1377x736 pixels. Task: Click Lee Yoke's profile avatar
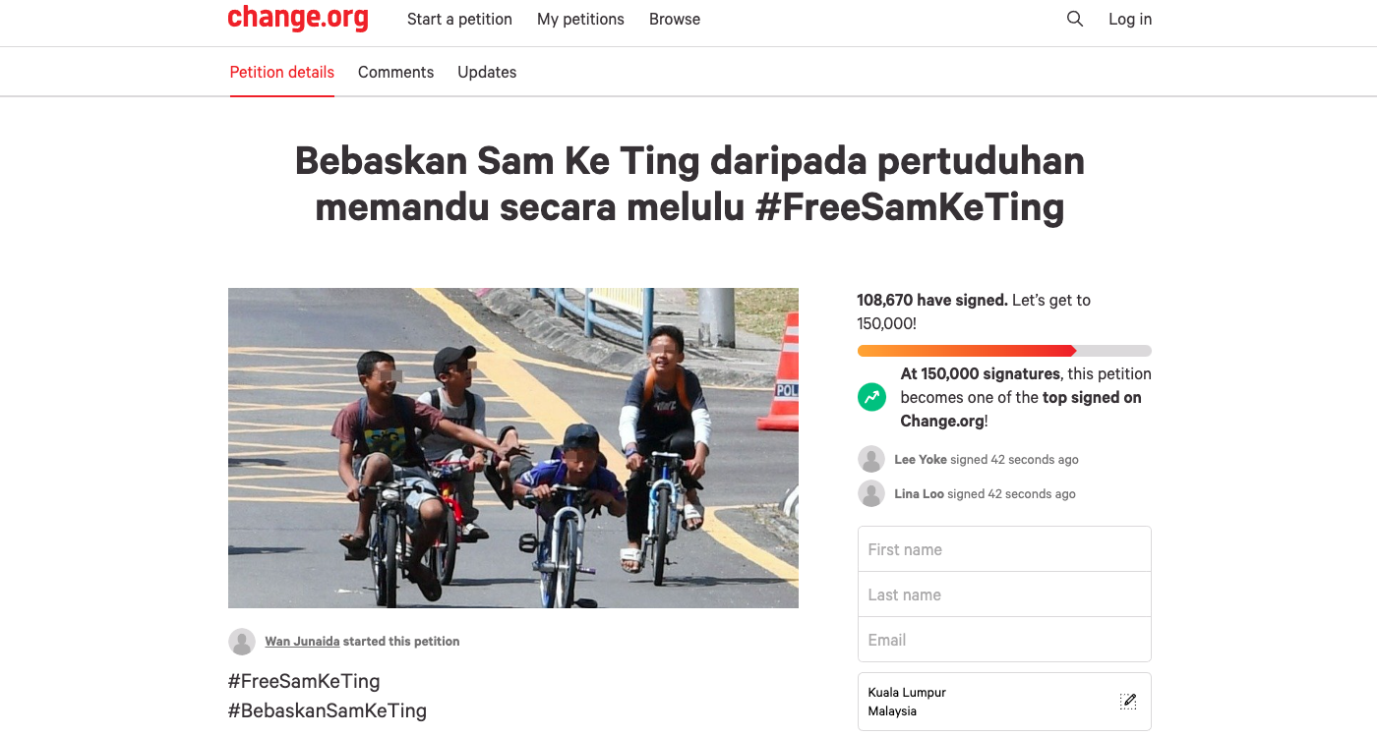coord(871,459)
